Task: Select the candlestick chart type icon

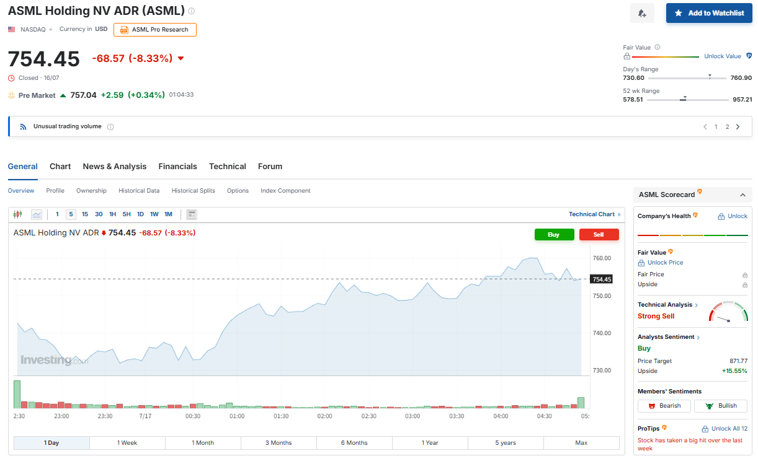Action: coord(17,214)
